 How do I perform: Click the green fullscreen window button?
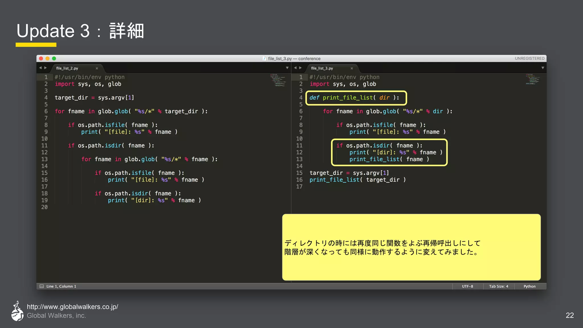click(x=54, y=58)
